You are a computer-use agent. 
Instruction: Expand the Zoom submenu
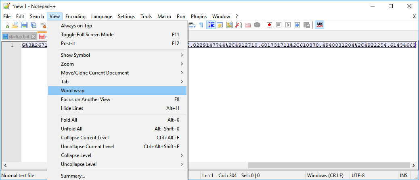click(117, 64)
